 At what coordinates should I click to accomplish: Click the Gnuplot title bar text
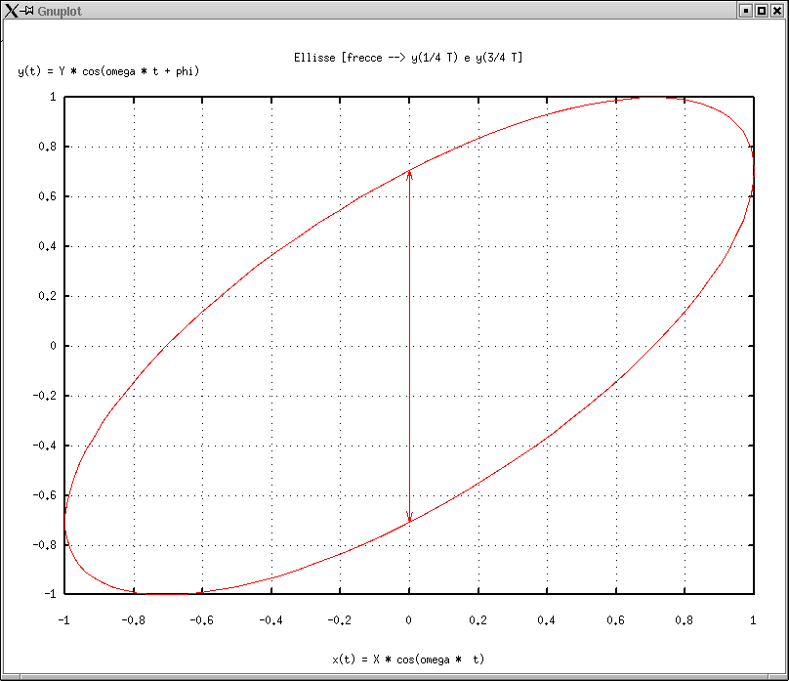click(x=60, y=11)
